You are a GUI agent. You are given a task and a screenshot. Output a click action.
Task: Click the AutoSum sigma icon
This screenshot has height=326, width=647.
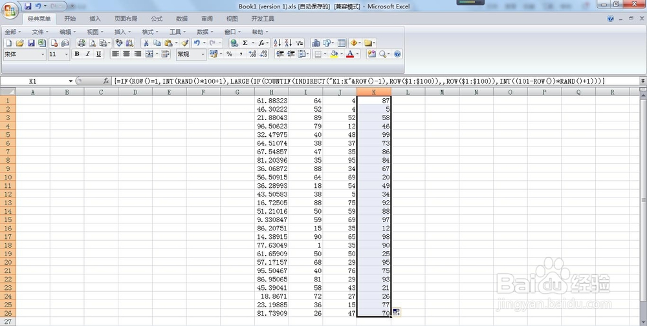pyautogui.click(x=245, y=43)
